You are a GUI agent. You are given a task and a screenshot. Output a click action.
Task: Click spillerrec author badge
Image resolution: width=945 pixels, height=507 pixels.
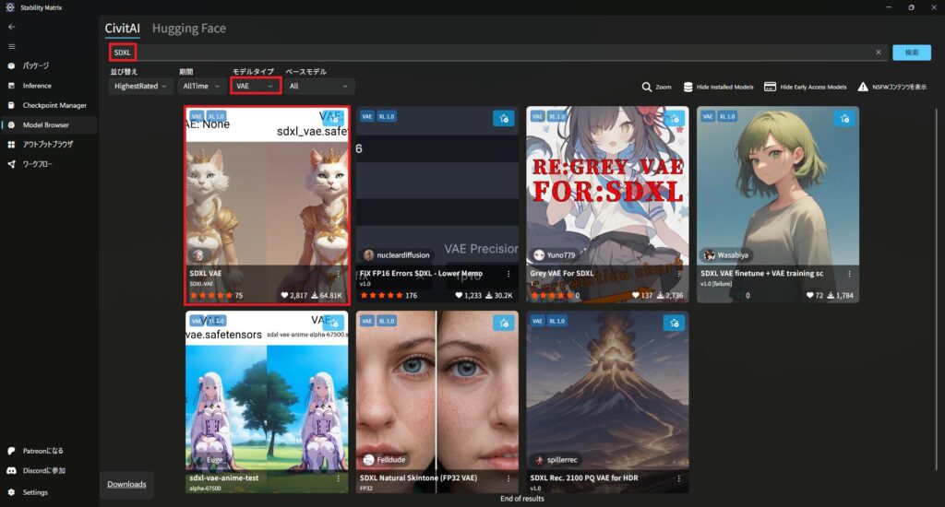coord(556,460)
